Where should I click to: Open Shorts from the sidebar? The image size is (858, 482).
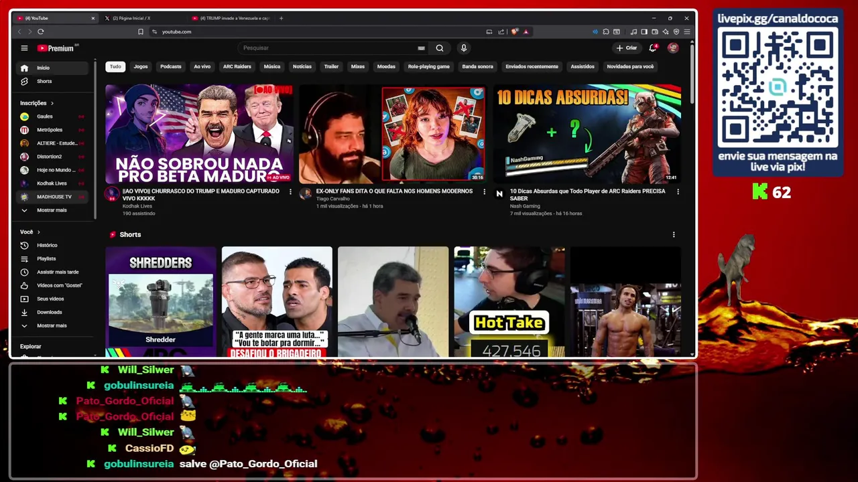(53, 81)
